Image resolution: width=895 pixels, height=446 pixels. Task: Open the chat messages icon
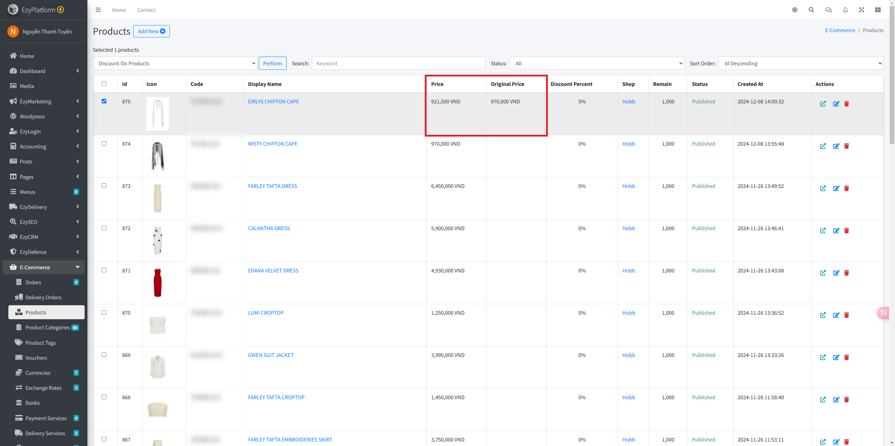pyautogui.click(x=829, y=10)
